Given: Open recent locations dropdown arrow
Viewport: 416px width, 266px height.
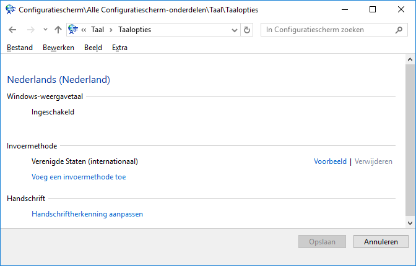Looking at the screenshot, I should coord(45,30).
